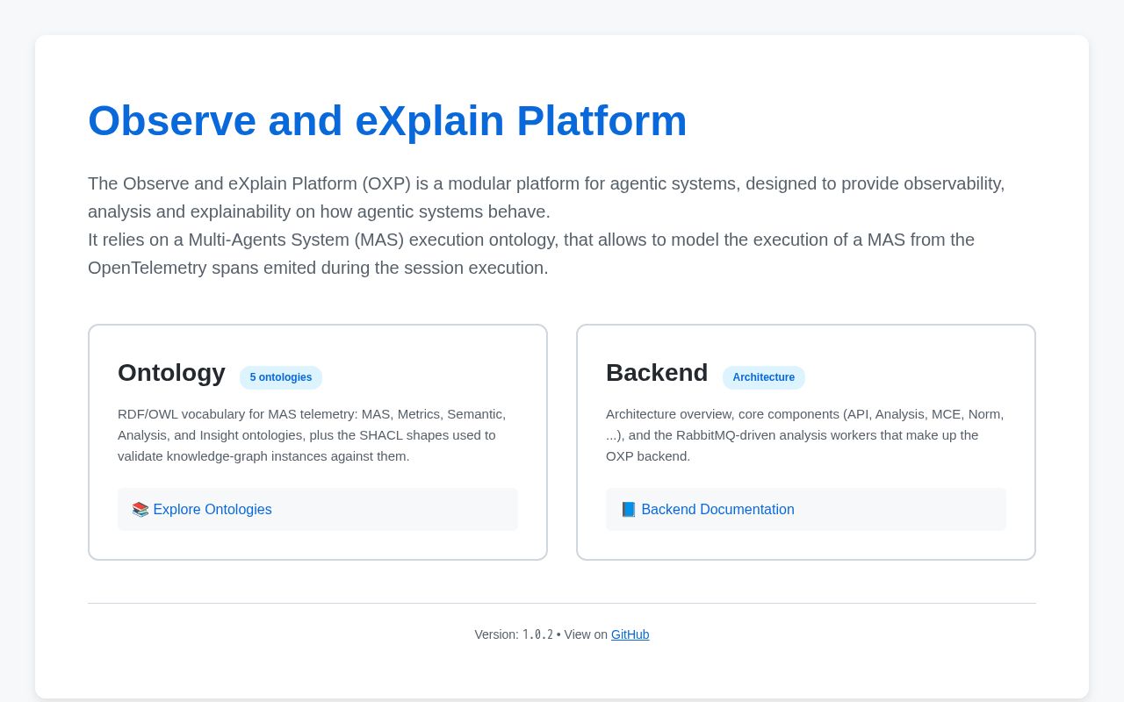Click the 'Observe and eXplain Platform' title
The width and height of the screenshot is (1124, 702).
(x=387, y=121)
